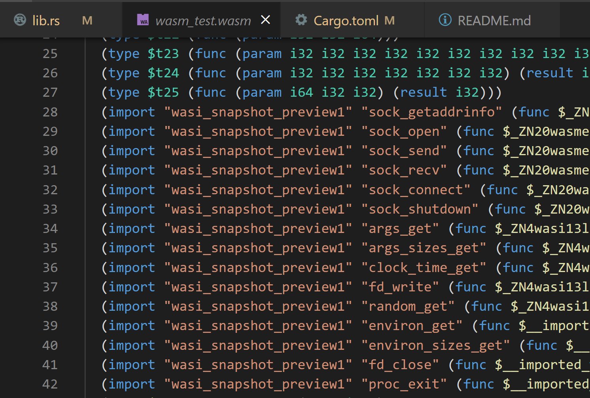
Task: Click line number 29 in the gutter
Action: tap(50, 131)
